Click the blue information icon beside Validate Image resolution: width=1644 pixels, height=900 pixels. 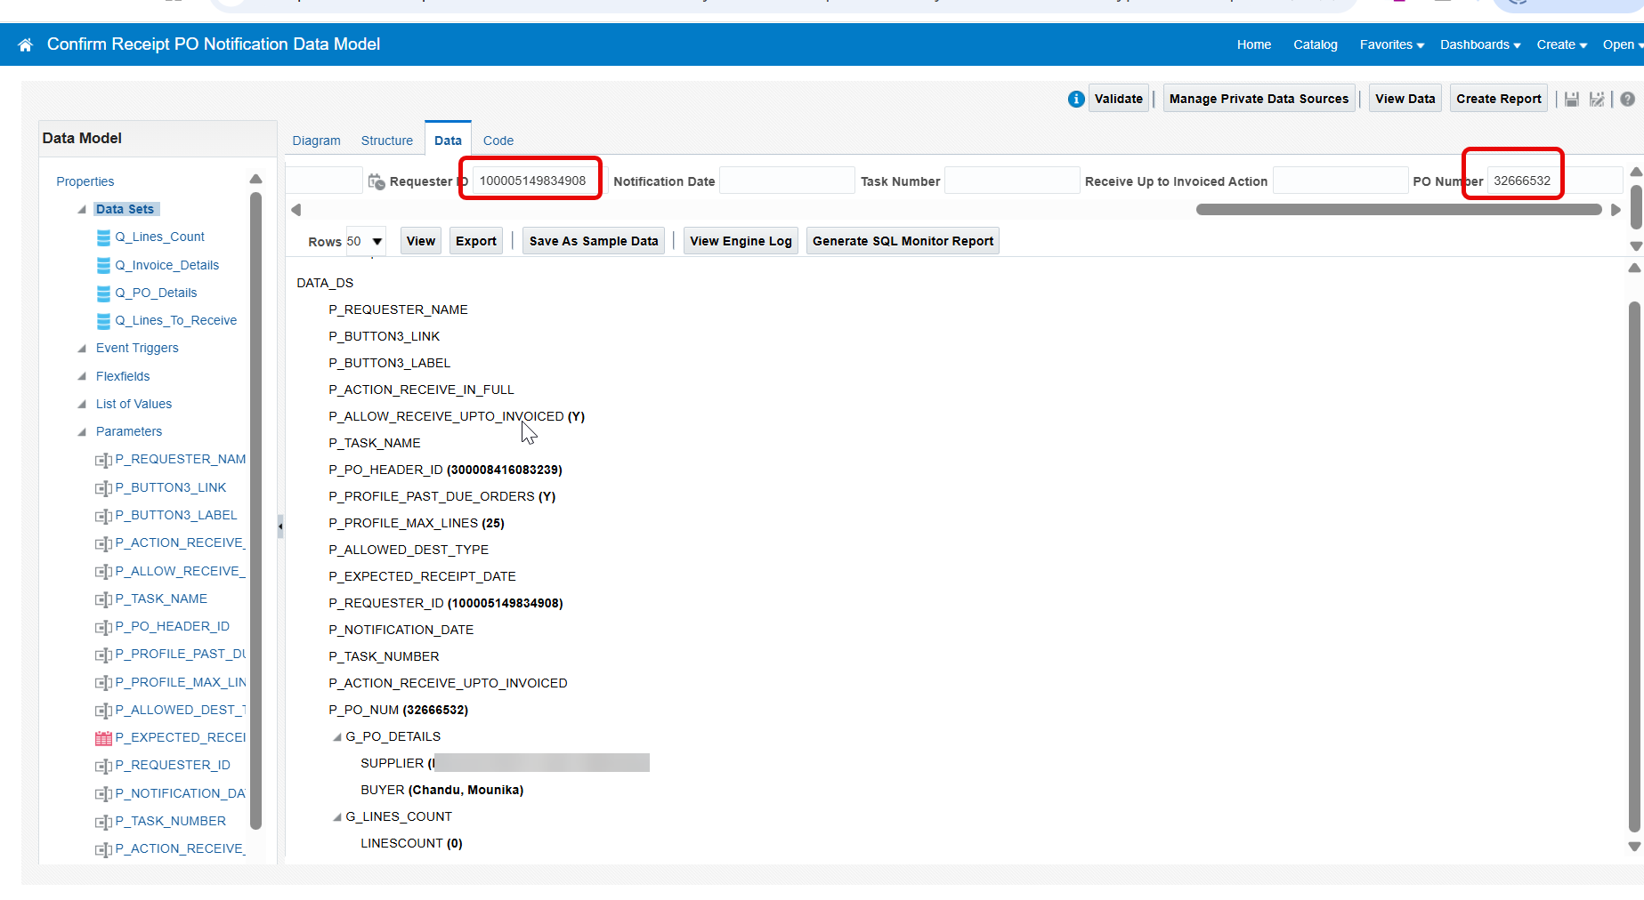pyautogui.click(x=1076, y=99)
